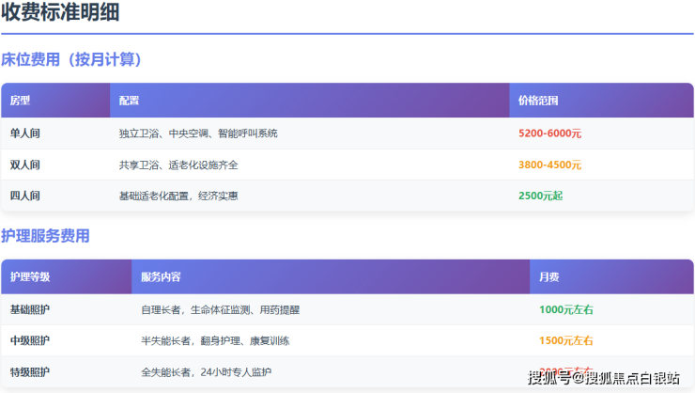
Task: Click the 月费 column header
Action: [549, 277]
